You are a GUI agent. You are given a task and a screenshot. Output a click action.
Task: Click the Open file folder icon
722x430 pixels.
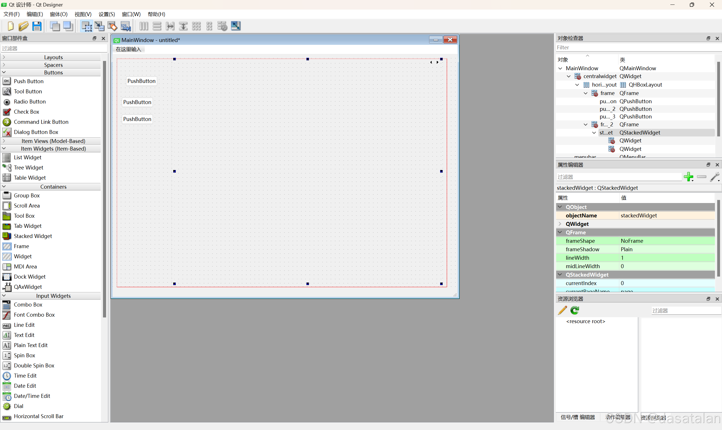23,26
